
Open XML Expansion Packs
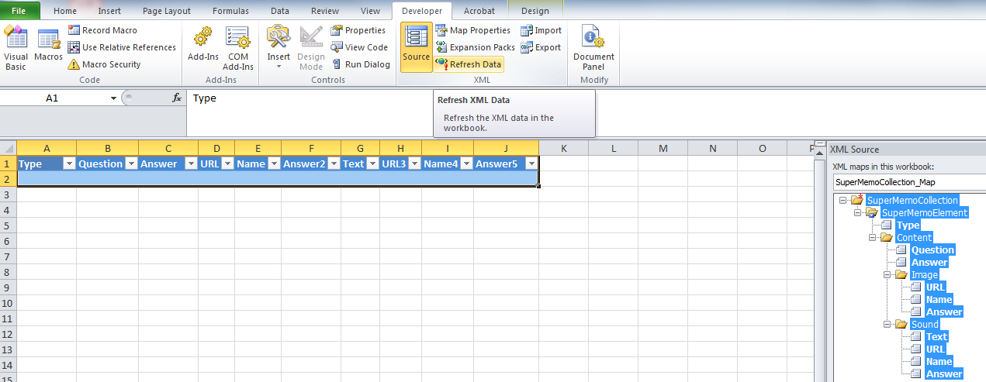475,47
